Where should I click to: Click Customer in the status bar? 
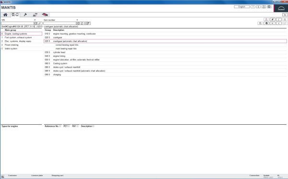point(12,176)
